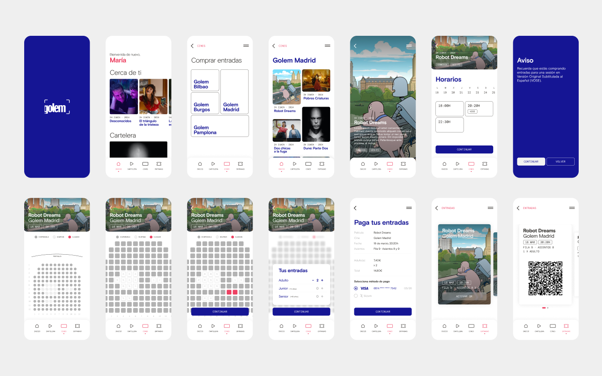Tap the Golem logo on splash screen

(57, 107)
